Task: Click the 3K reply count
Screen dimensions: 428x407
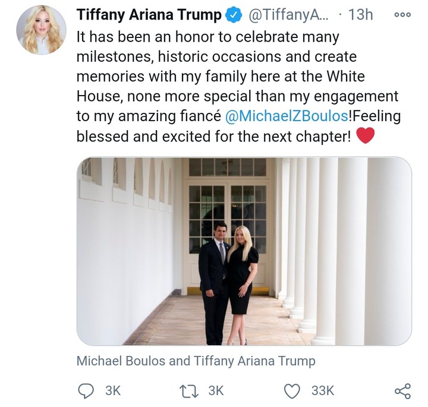Action: [113, 390]
